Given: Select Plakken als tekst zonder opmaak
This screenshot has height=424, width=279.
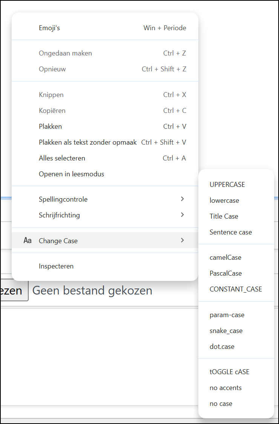Looking at the screenshot, I should click(x=87, y=142).
